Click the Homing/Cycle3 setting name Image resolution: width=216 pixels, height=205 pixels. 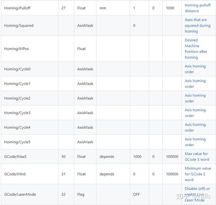pyautogui.click(x=17, y=113)
